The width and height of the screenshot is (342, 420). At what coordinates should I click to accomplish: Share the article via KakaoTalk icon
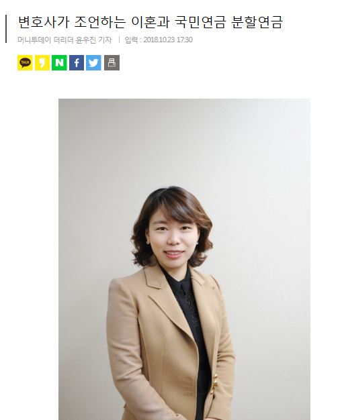tap(25, 62)
